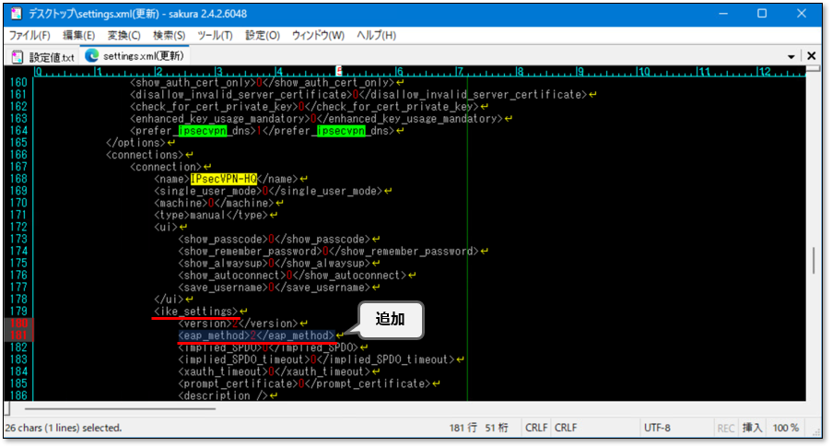Viewport: 832px width, 447px height.
Task: Open the 設定(O) menu
Action: pyautogui.click(x=263, y=35)
